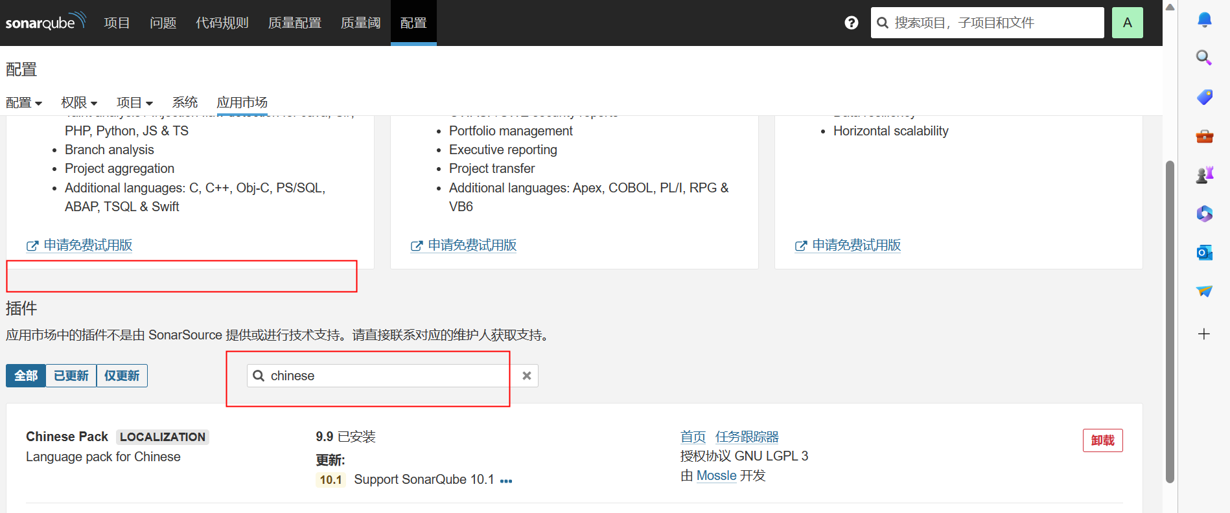Image resolution: width=1230 pixels, height=513 pixels.
Task: Click the Branch analysis list item
Action: (x=110, y=150)
